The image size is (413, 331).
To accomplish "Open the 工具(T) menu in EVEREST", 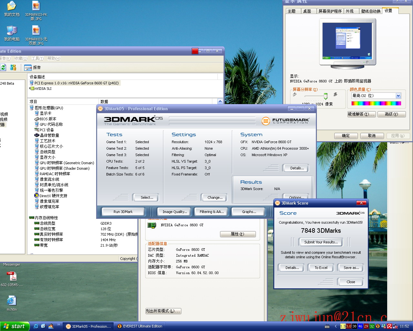I will click(37, 59).
